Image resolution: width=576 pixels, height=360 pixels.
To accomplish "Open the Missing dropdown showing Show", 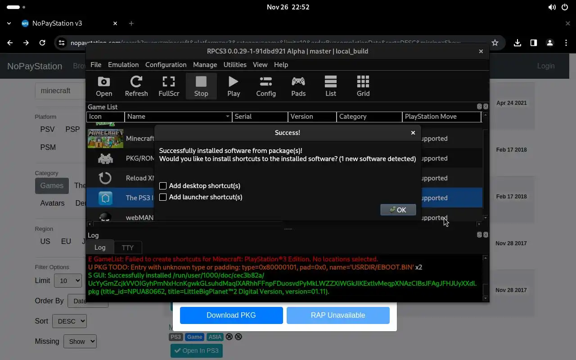I will (x=80, y=342).
